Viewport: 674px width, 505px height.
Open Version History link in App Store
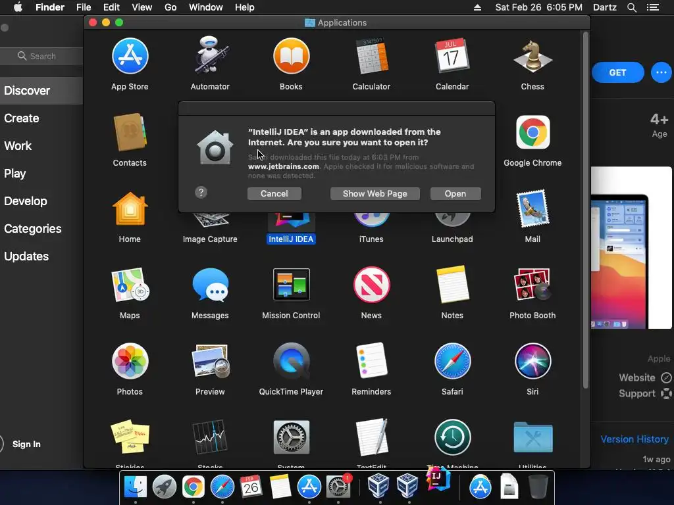point(635,439)
